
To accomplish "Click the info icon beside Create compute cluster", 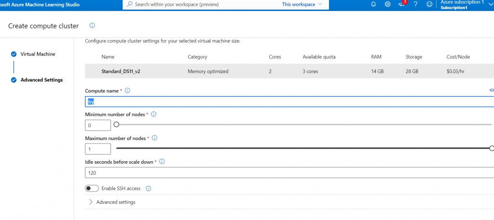I will coord(92,26).
